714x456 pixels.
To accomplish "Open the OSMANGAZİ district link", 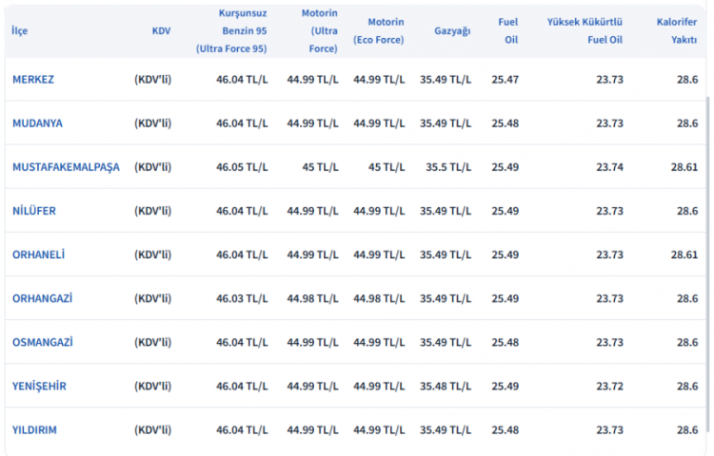I will (43, 342).
